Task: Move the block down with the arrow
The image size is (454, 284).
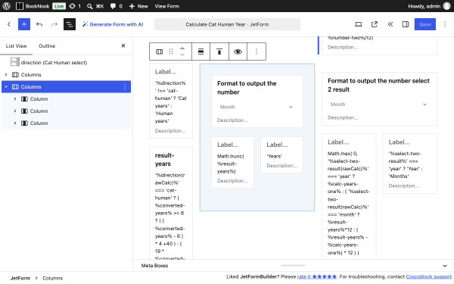Action: [182, 55]
